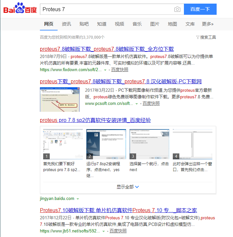Image resolution: width=233 pixels, height=237 pixels.
Task: Open the 文库 tab
Action: (190, 24)
